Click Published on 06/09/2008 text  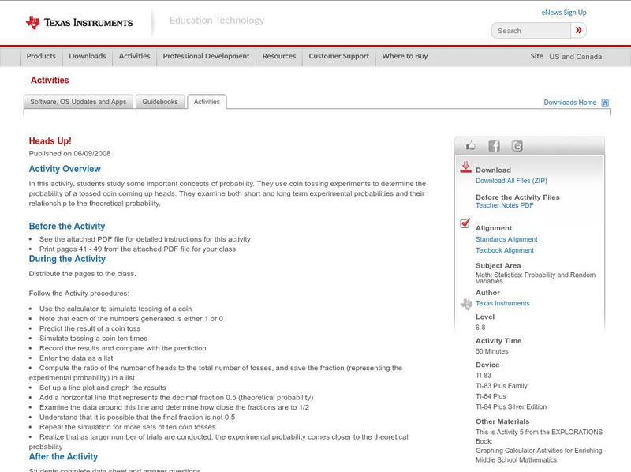[69, 153]
